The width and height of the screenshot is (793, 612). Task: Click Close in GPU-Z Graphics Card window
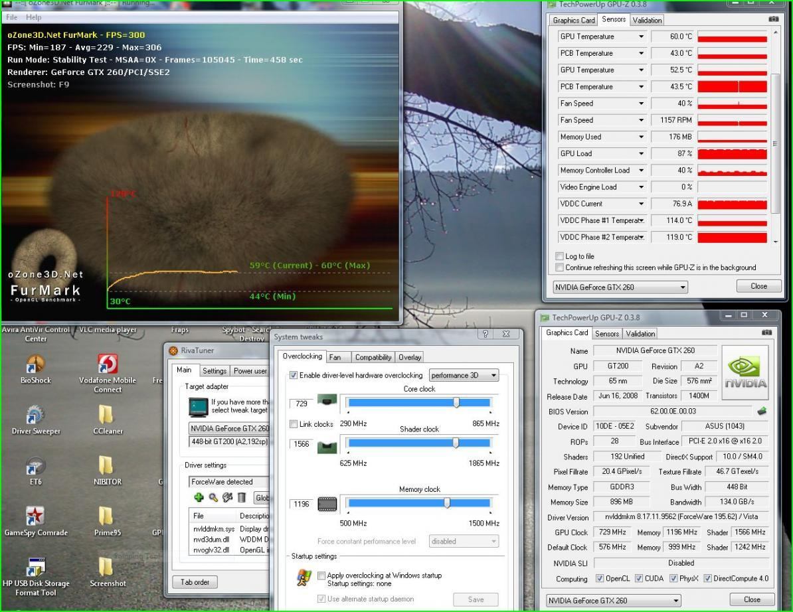752,599
